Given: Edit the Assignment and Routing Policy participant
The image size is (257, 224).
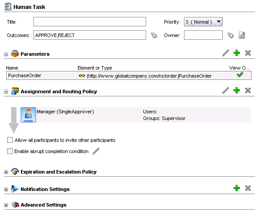Looking at the screenshot, I should [x=225, y=90].
